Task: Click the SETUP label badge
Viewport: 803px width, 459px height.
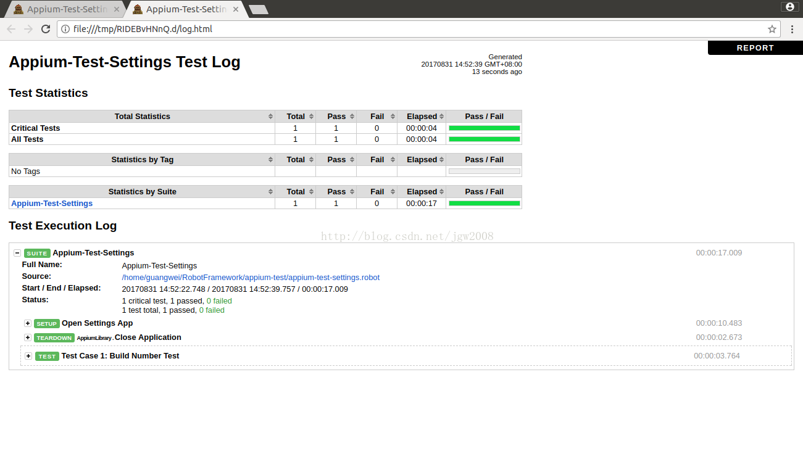Action: [x=47, y=323]
